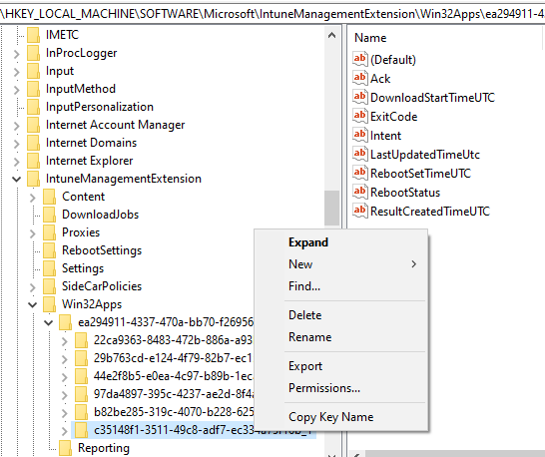Click the (Default) value icon
This screenshot has height=457, width=545.
click(x=359, y=59)
